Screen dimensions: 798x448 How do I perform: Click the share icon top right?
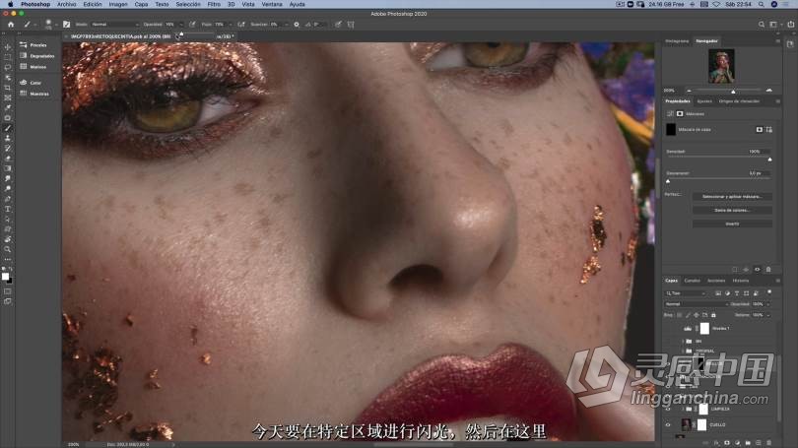pos(790,24)
